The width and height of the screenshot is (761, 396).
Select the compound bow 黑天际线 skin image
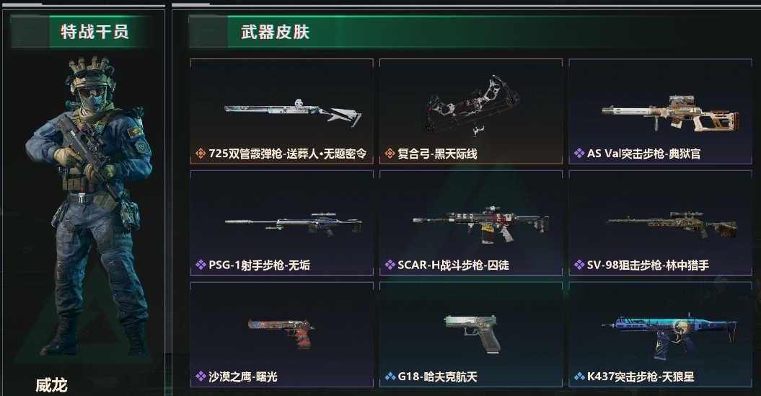[471, 105]
